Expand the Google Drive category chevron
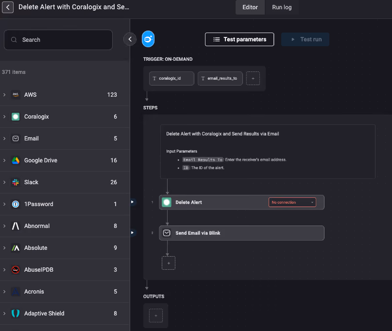 point(4,160)
